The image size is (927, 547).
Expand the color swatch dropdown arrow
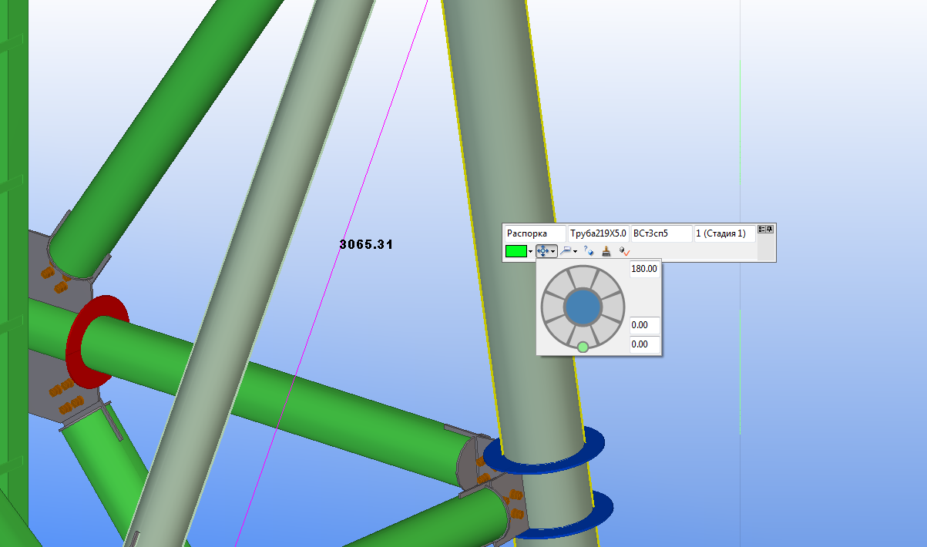click(x=530, y=252)
